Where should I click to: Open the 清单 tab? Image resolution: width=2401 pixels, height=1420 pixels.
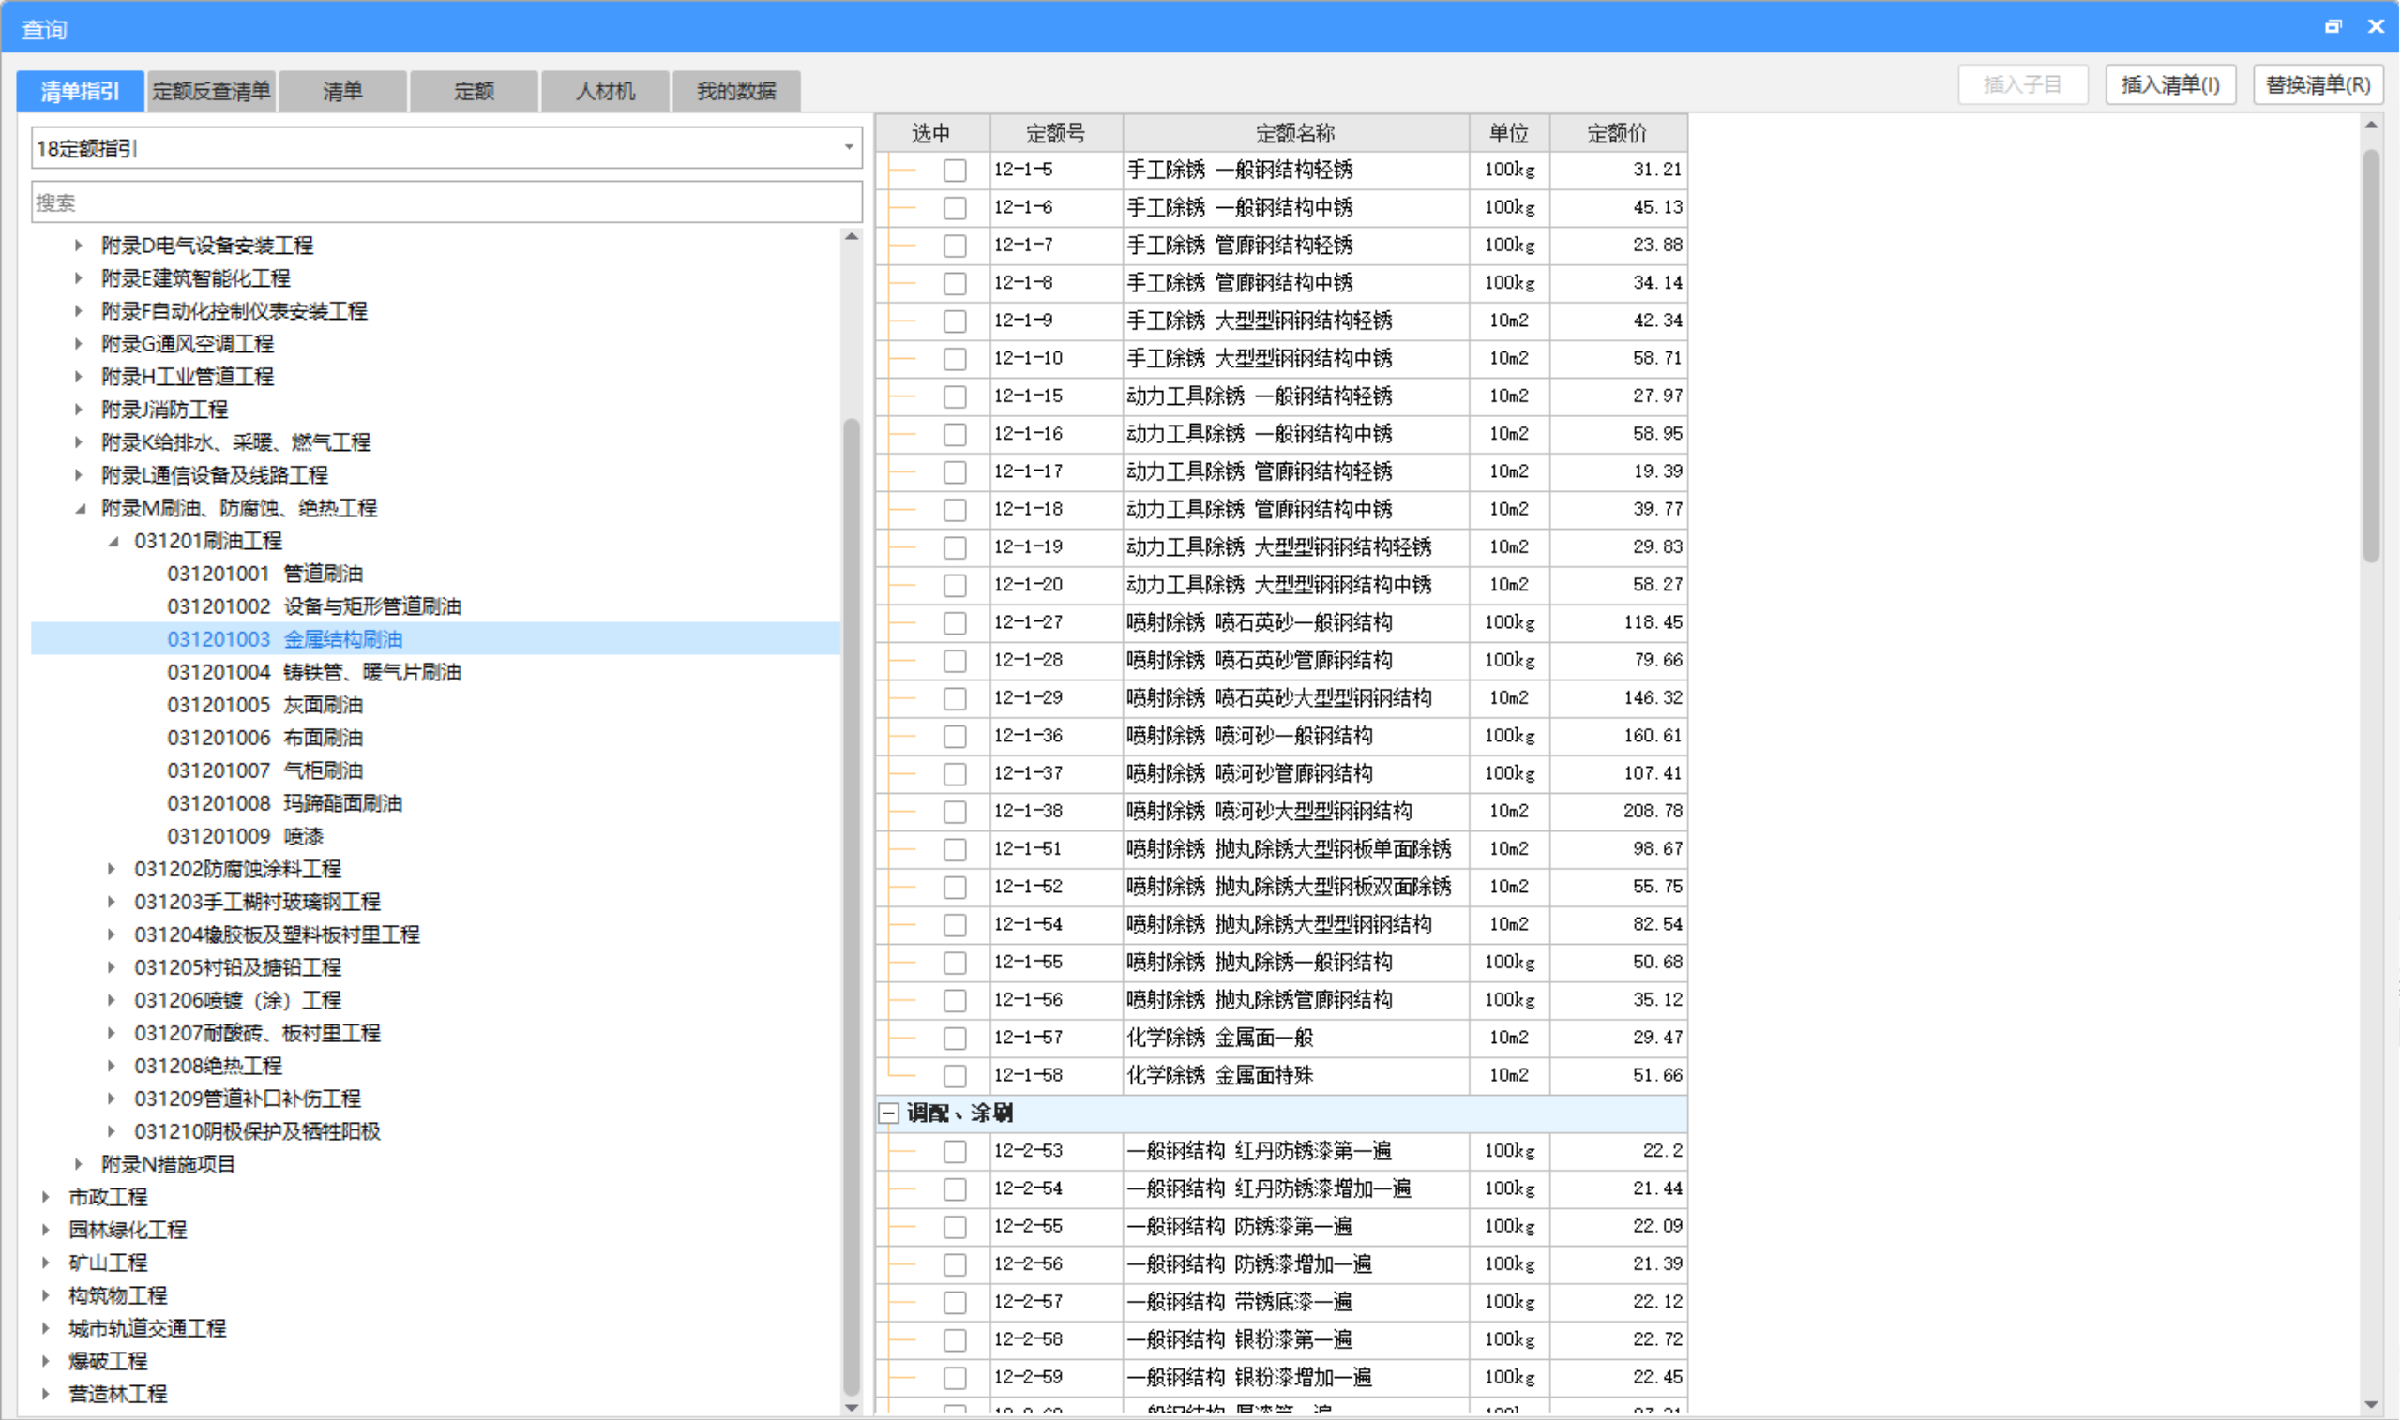[x=342, y=91]
